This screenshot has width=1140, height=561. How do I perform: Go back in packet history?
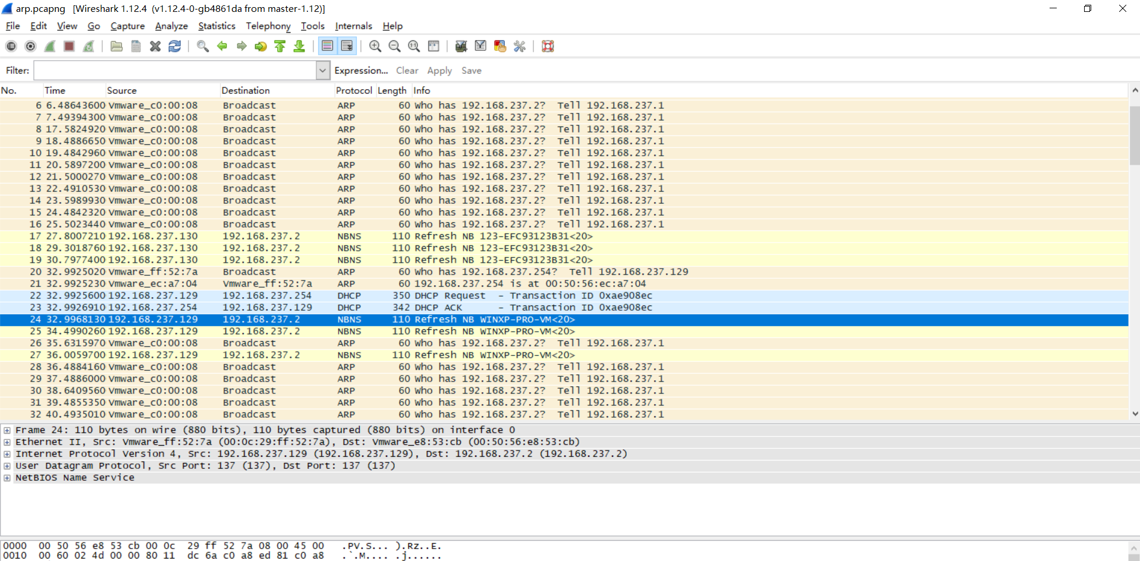[x=222, y=46]
